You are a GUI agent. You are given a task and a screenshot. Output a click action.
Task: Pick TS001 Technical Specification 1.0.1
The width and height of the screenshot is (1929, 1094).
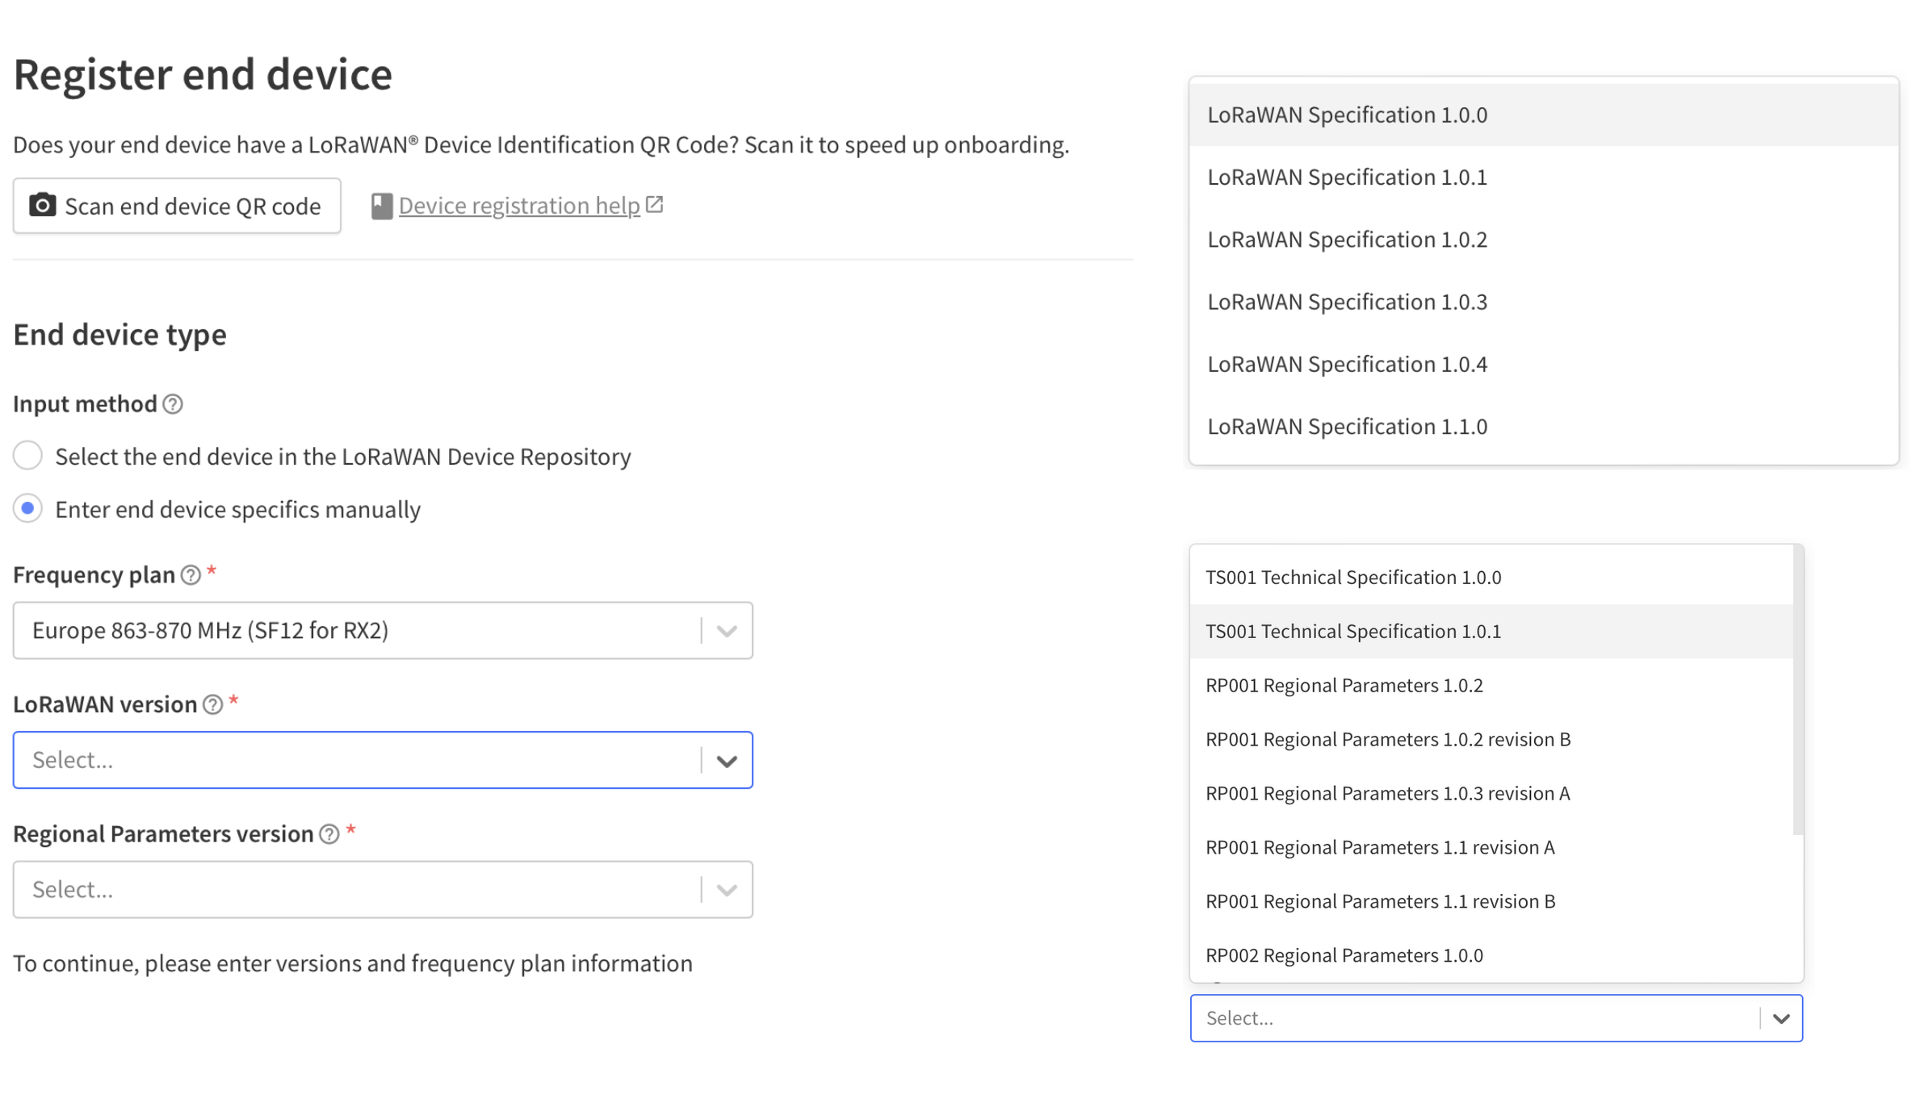point(1352,631)
